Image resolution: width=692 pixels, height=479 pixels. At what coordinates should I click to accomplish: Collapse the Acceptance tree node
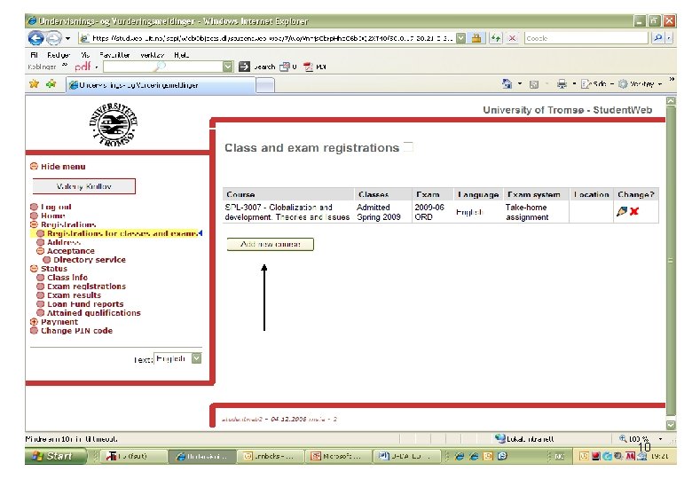(40, 251)
